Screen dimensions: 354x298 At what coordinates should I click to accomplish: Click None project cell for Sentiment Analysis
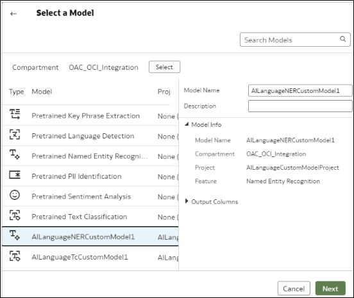click(x=168, y=197)
